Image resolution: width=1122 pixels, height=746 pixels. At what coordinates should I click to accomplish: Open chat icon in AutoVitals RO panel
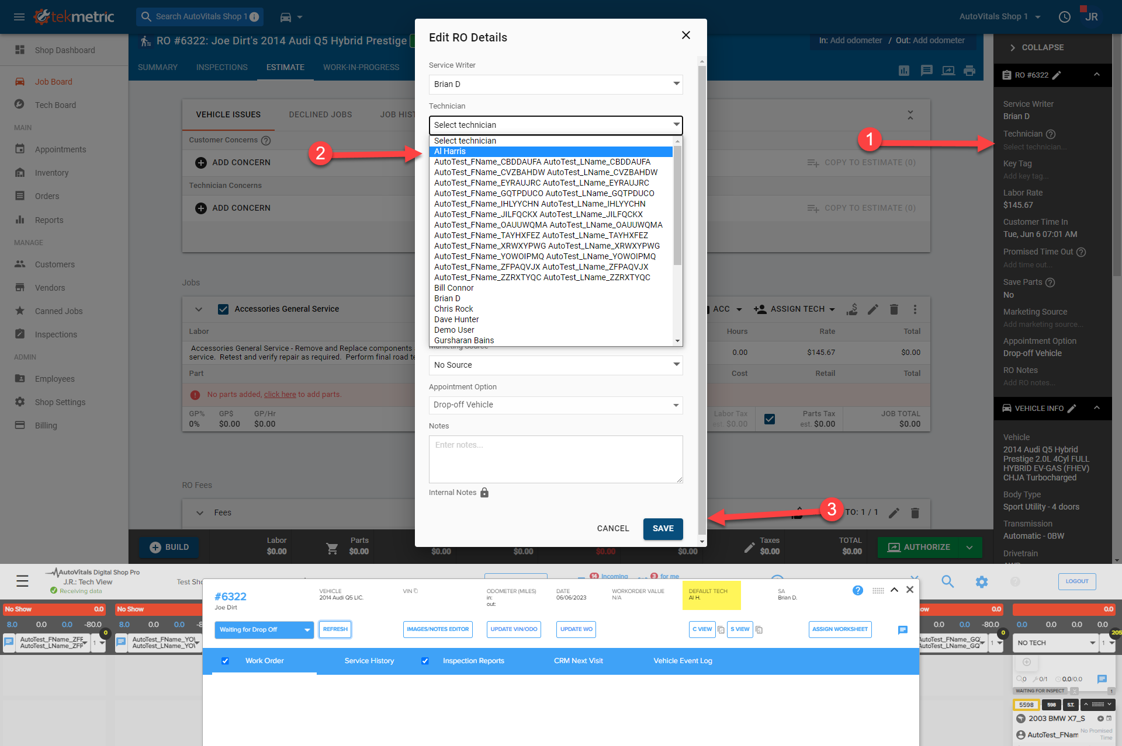[903, 630]
